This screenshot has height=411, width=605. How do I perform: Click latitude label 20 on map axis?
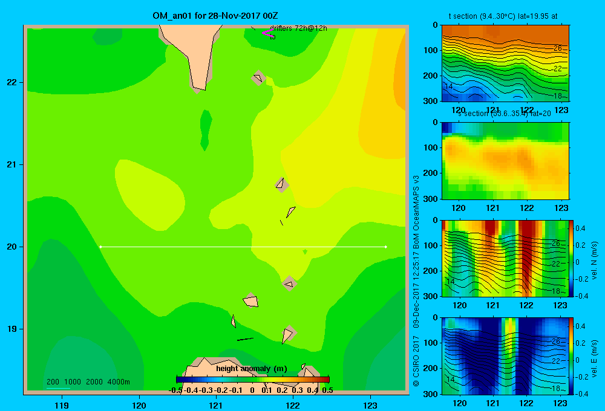pos(12,247)
